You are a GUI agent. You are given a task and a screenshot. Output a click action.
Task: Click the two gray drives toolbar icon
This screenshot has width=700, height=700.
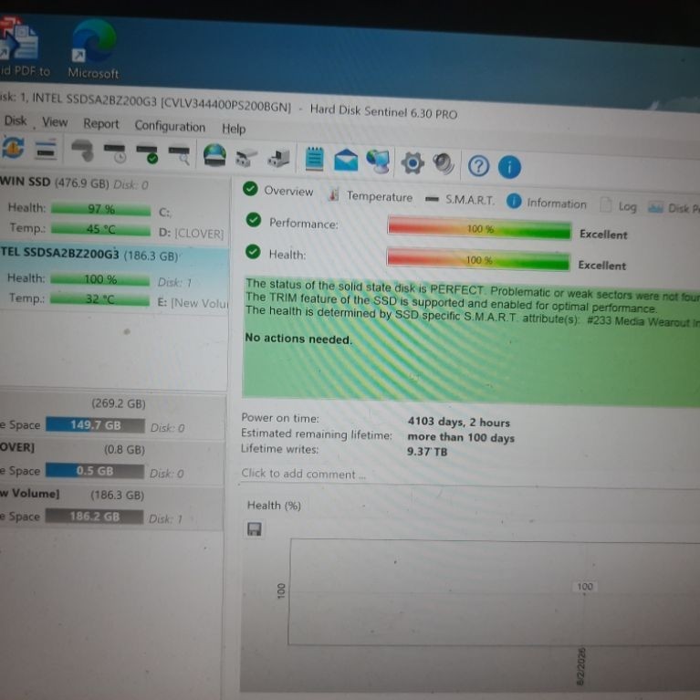(x=246, y=158)
